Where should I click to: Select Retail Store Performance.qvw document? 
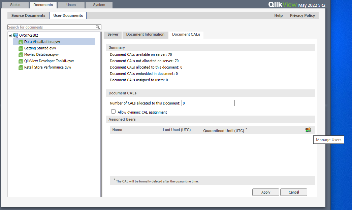pos(47,67)
